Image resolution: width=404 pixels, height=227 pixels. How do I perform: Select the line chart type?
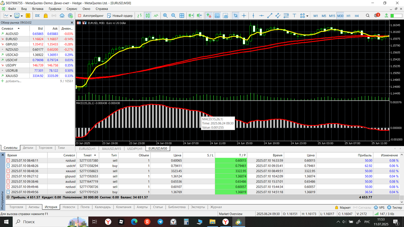tap(156, 15)
